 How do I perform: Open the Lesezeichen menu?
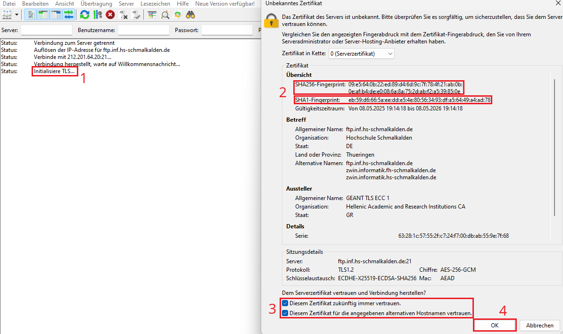(155, 4)
